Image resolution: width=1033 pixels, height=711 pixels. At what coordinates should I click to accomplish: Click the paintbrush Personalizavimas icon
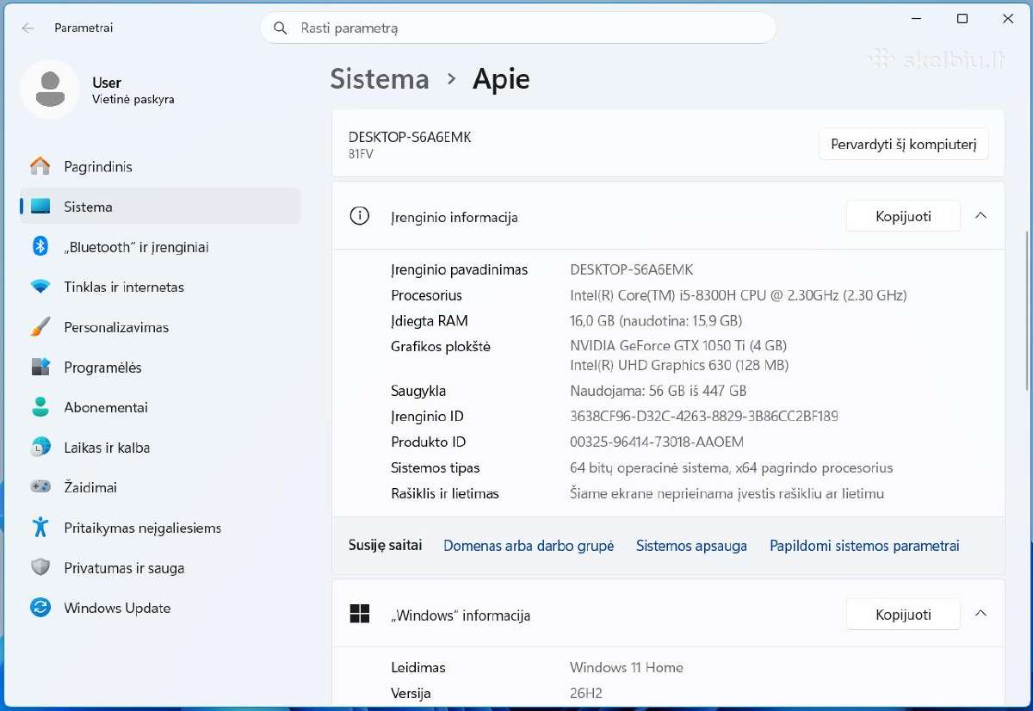click(40, 327)
